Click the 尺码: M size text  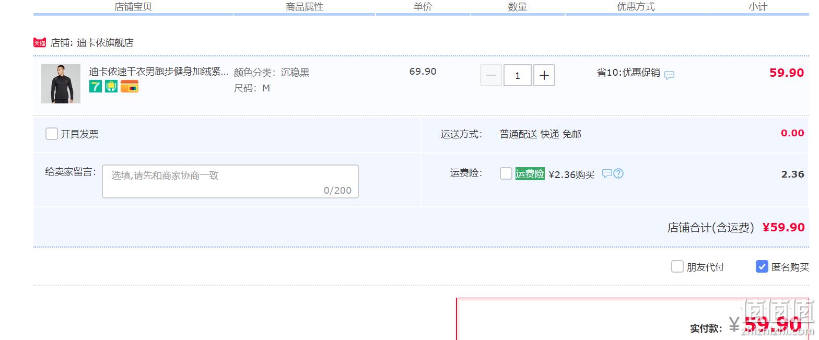[252, 88]
